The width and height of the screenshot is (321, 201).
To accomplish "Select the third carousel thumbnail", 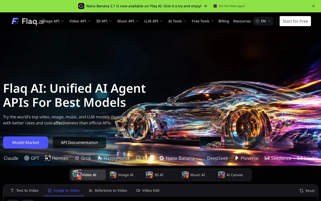I will [x=259, y=142].
